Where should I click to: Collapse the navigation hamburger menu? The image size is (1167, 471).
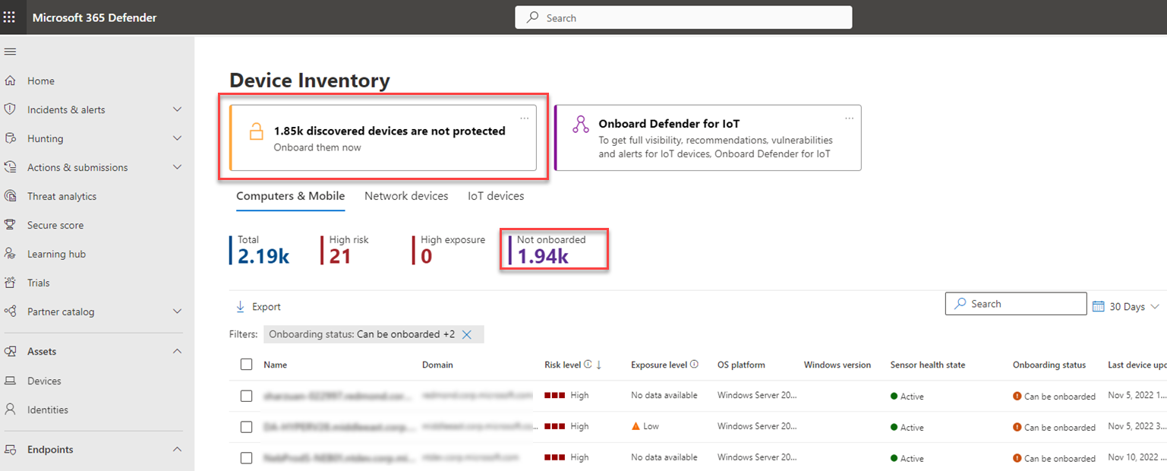pos(11,52)
